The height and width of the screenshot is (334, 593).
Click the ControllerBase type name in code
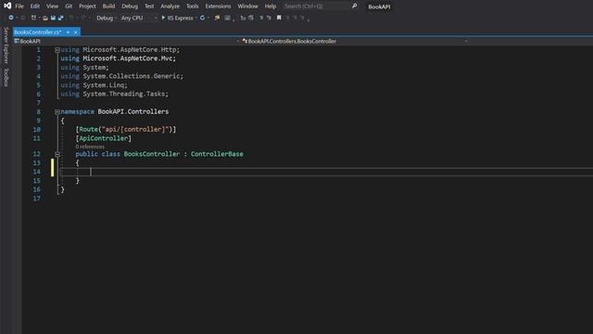[x=217, y=154]
